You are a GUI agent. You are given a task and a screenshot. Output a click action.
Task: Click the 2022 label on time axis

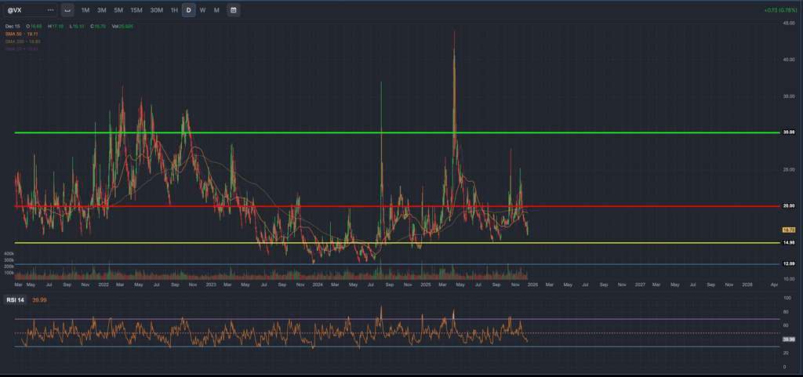click(x=103, y=284)
